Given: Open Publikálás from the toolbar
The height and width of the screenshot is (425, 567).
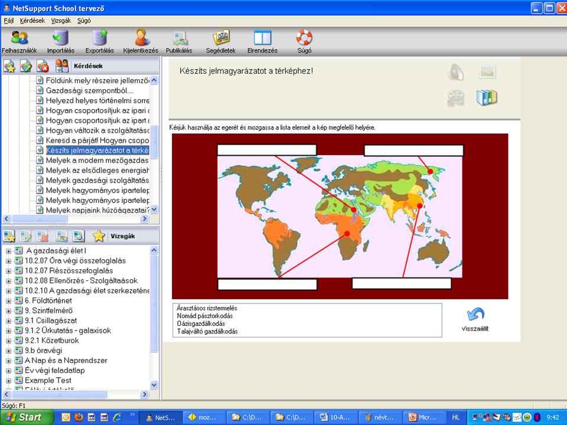Looking at the screenshot, I should tap(179, 39).
